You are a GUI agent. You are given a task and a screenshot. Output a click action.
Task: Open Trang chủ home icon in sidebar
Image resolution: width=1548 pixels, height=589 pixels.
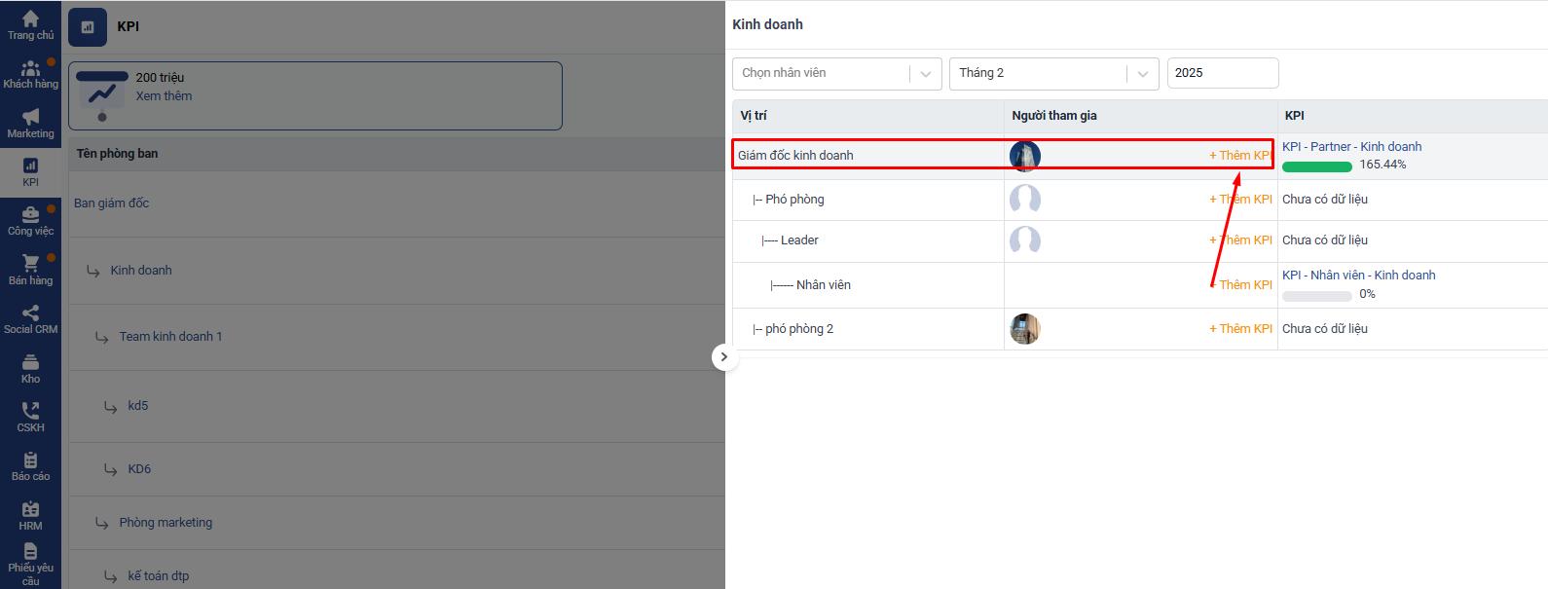click(x=30, y=24)
